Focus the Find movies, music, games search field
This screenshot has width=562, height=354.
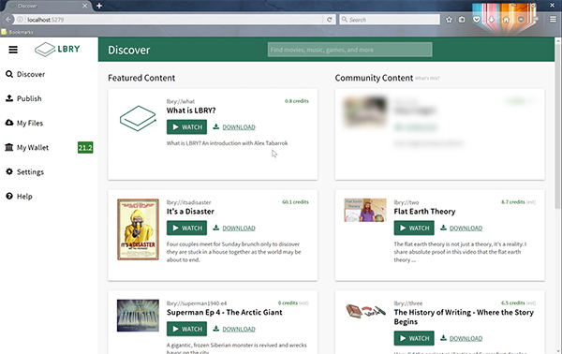(349, 50)
